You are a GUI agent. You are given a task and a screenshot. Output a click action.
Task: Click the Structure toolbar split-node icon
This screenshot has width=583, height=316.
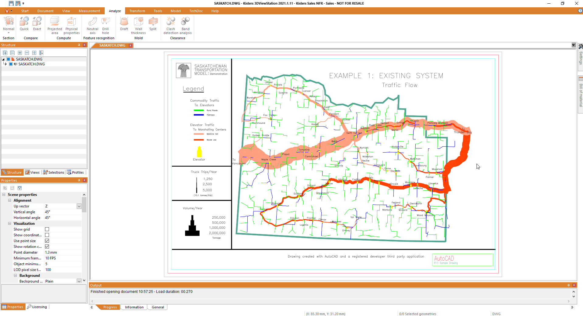click(x=34, y=53)
